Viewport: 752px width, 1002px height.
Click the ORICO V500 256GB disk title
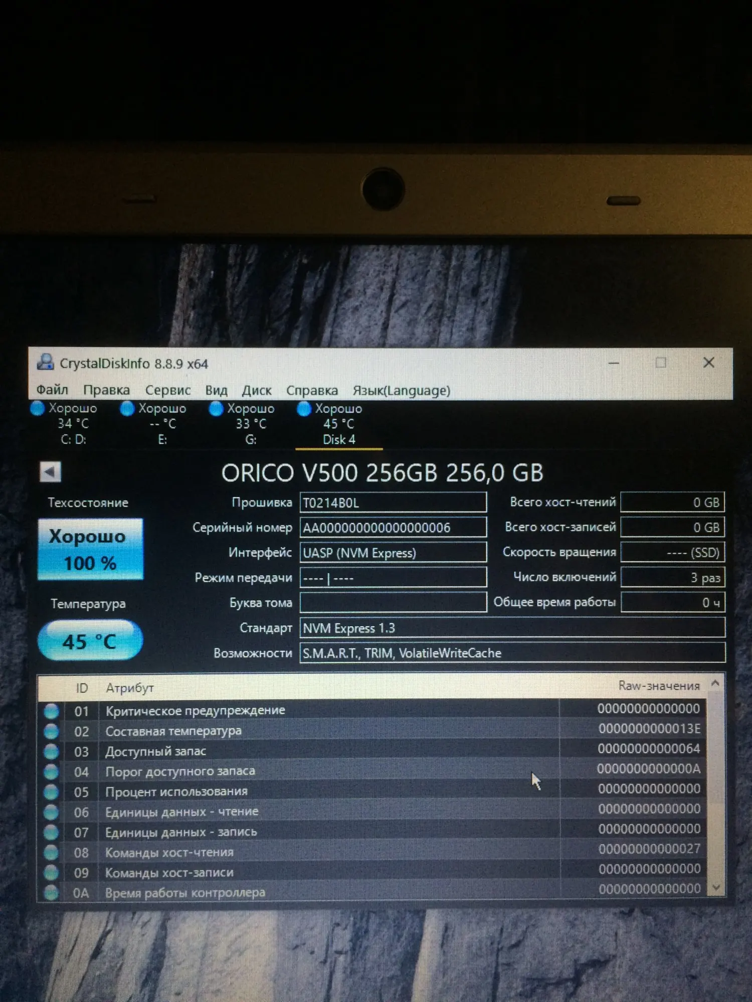382,472
